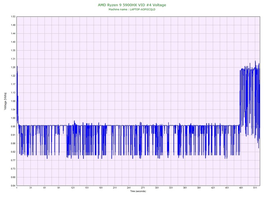The height and width of the screenshot is (198, 264).
Task: Select the 0.91 voltage axis value
Action: coord(13,135)
